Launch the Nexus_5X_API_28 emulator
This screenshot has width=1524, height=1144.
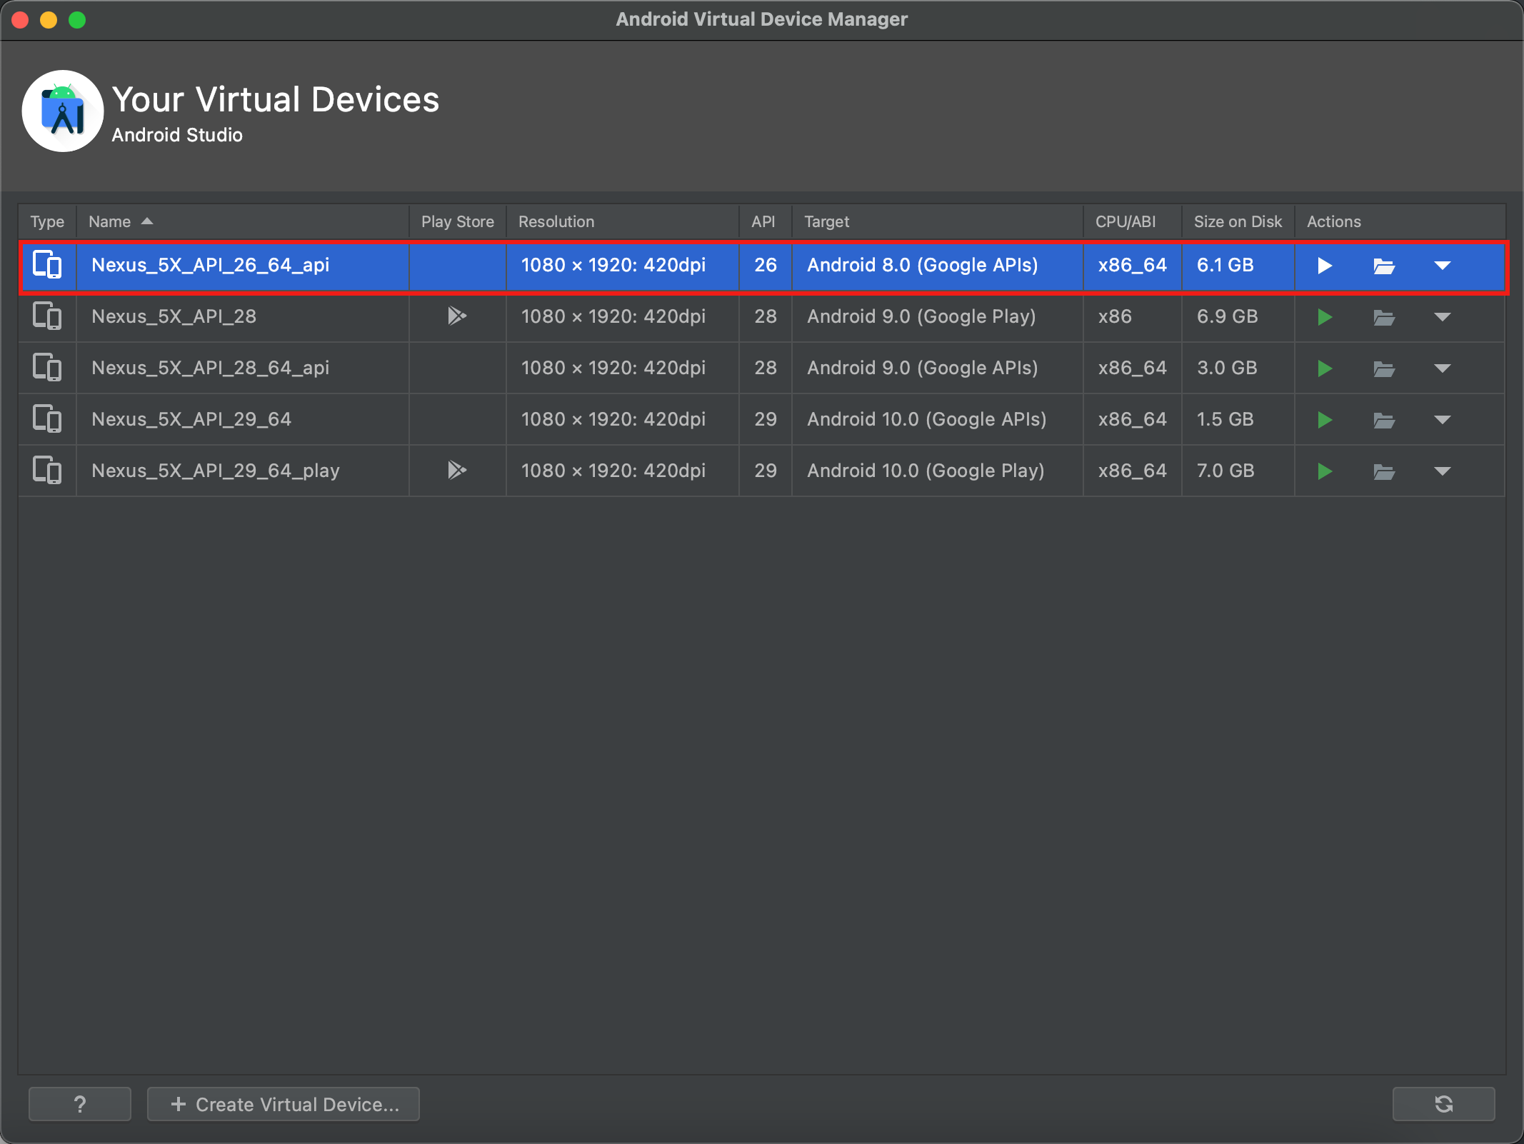pyautogui.click(x=1325, y=317)
